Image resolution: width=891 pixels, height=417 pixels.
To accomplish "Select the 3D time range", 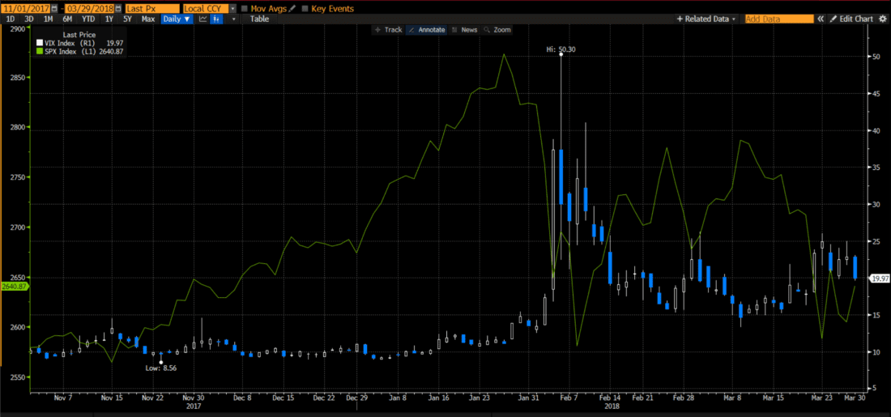I will click(x=29, y=19).
